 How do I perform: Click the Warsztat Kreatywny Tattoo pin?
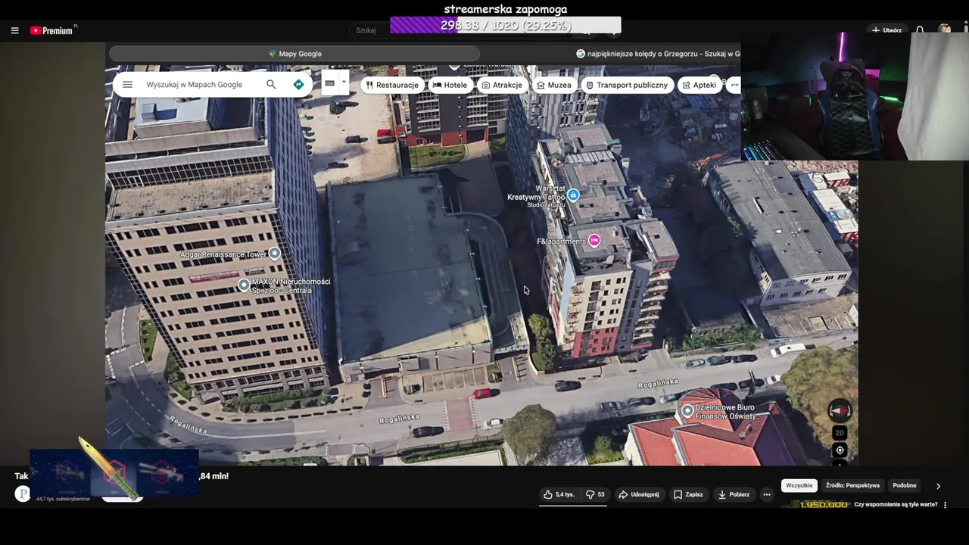[x=573, y=195]
